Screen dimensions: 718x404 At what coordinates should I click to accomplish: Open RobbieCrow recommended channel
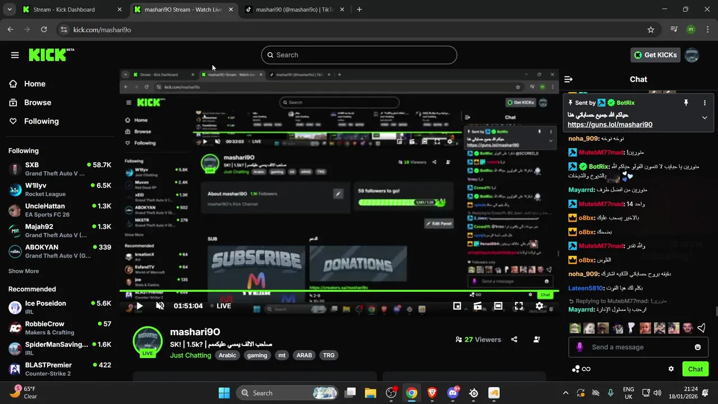[x=59, y=328]
